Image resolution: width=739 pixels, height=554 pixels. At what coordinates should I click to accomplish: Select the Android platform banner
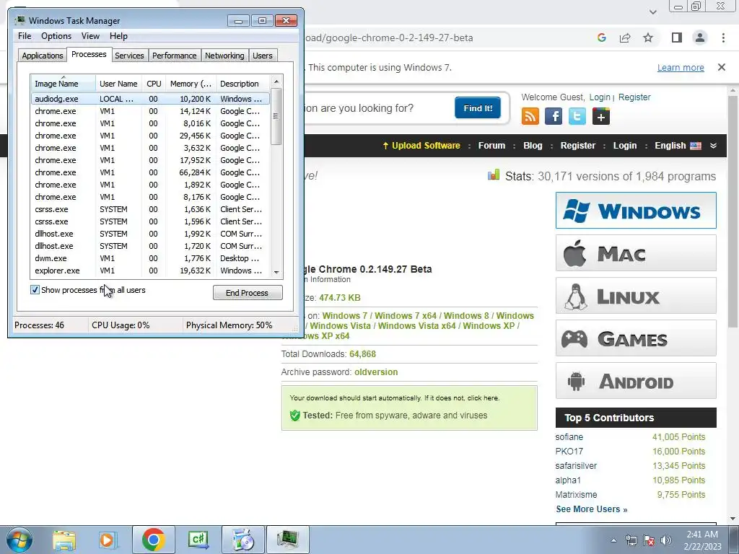[636, 381]
